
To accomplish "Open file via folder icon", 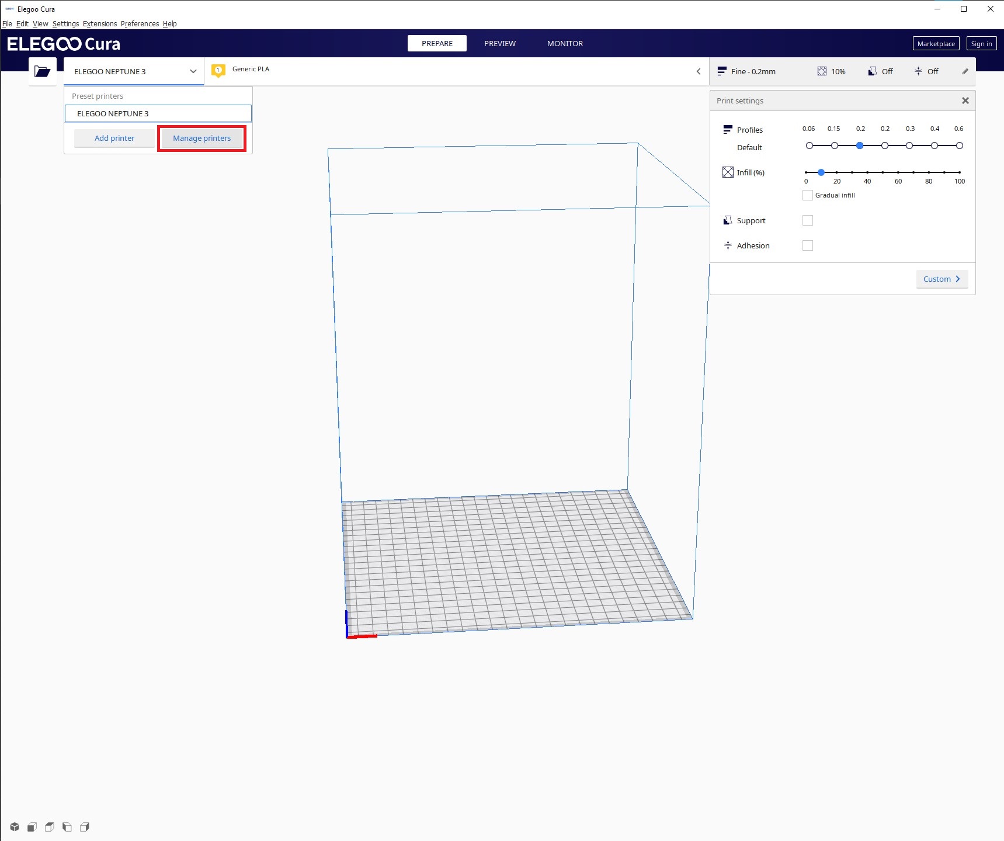I will pyautogui.click(x=42, y=71).
